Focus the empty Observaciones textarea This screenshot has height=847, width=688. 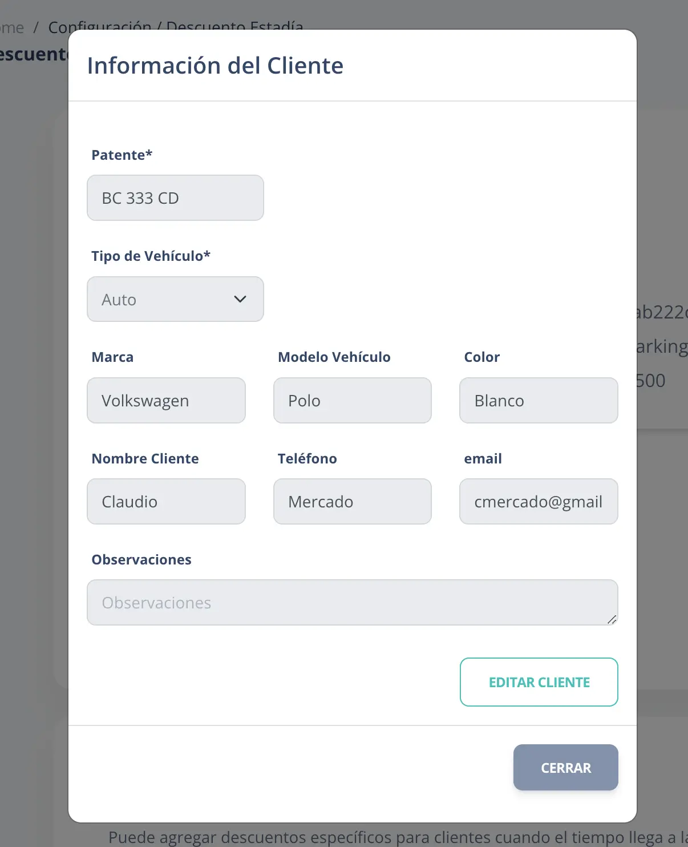352,602
